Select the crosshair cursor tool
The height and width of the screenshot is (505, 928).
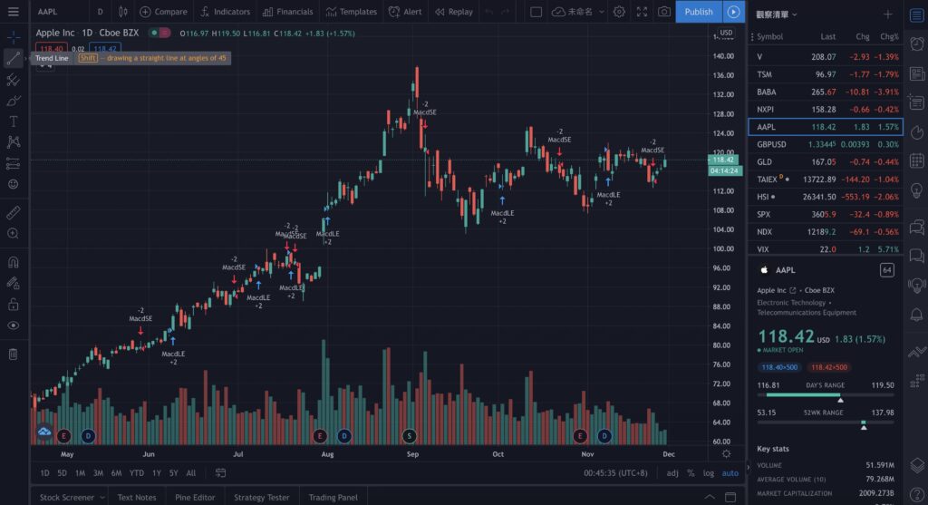[x=13, y=37]
